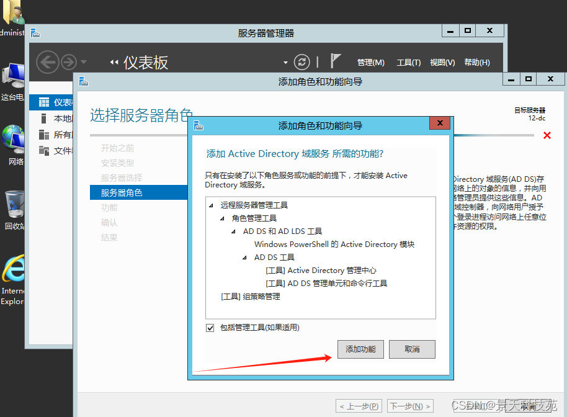Close the 服务器管理器 window
Image resolution: width=567 pixels, height=417 pixels.
coord(489,31)
